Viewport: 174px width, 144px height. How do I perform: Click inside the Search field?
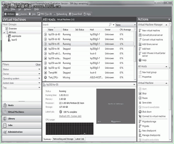[75, 25]
